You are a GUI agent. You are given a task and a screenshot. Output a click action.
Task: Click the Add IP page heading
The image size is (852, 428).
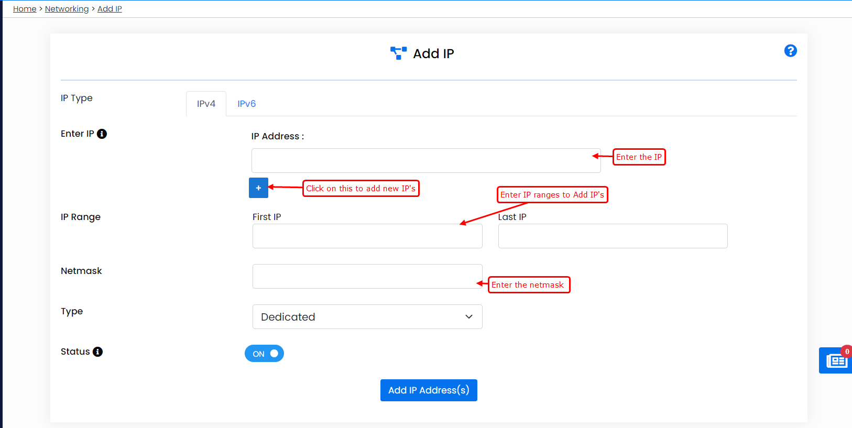[x=433, y=53]
